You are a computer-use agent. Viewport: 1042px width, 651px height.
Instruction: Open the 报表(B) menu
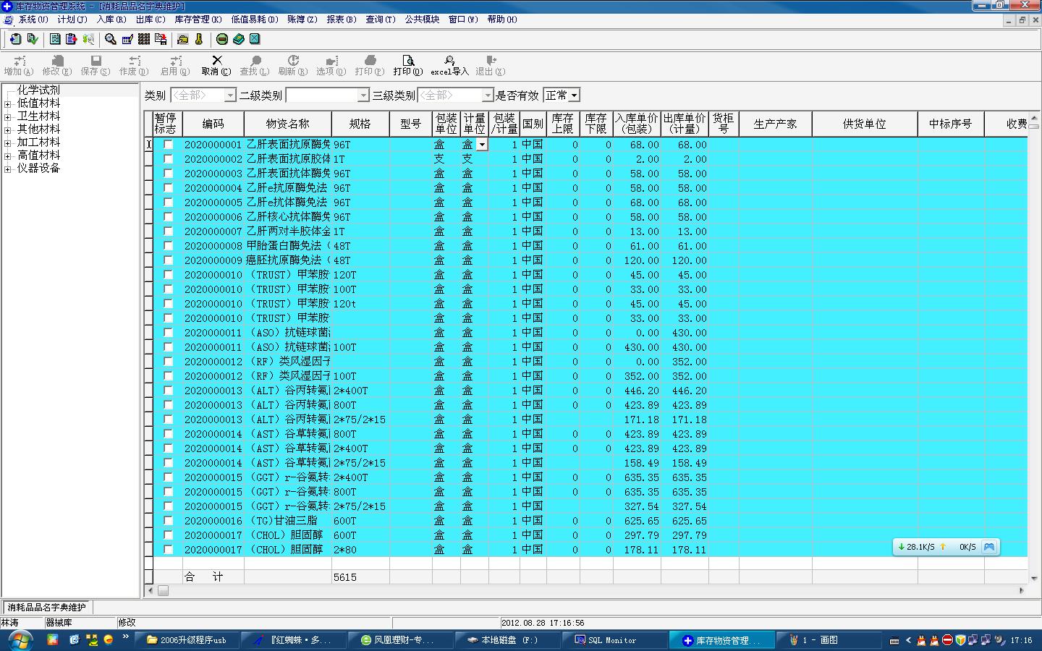341,20
